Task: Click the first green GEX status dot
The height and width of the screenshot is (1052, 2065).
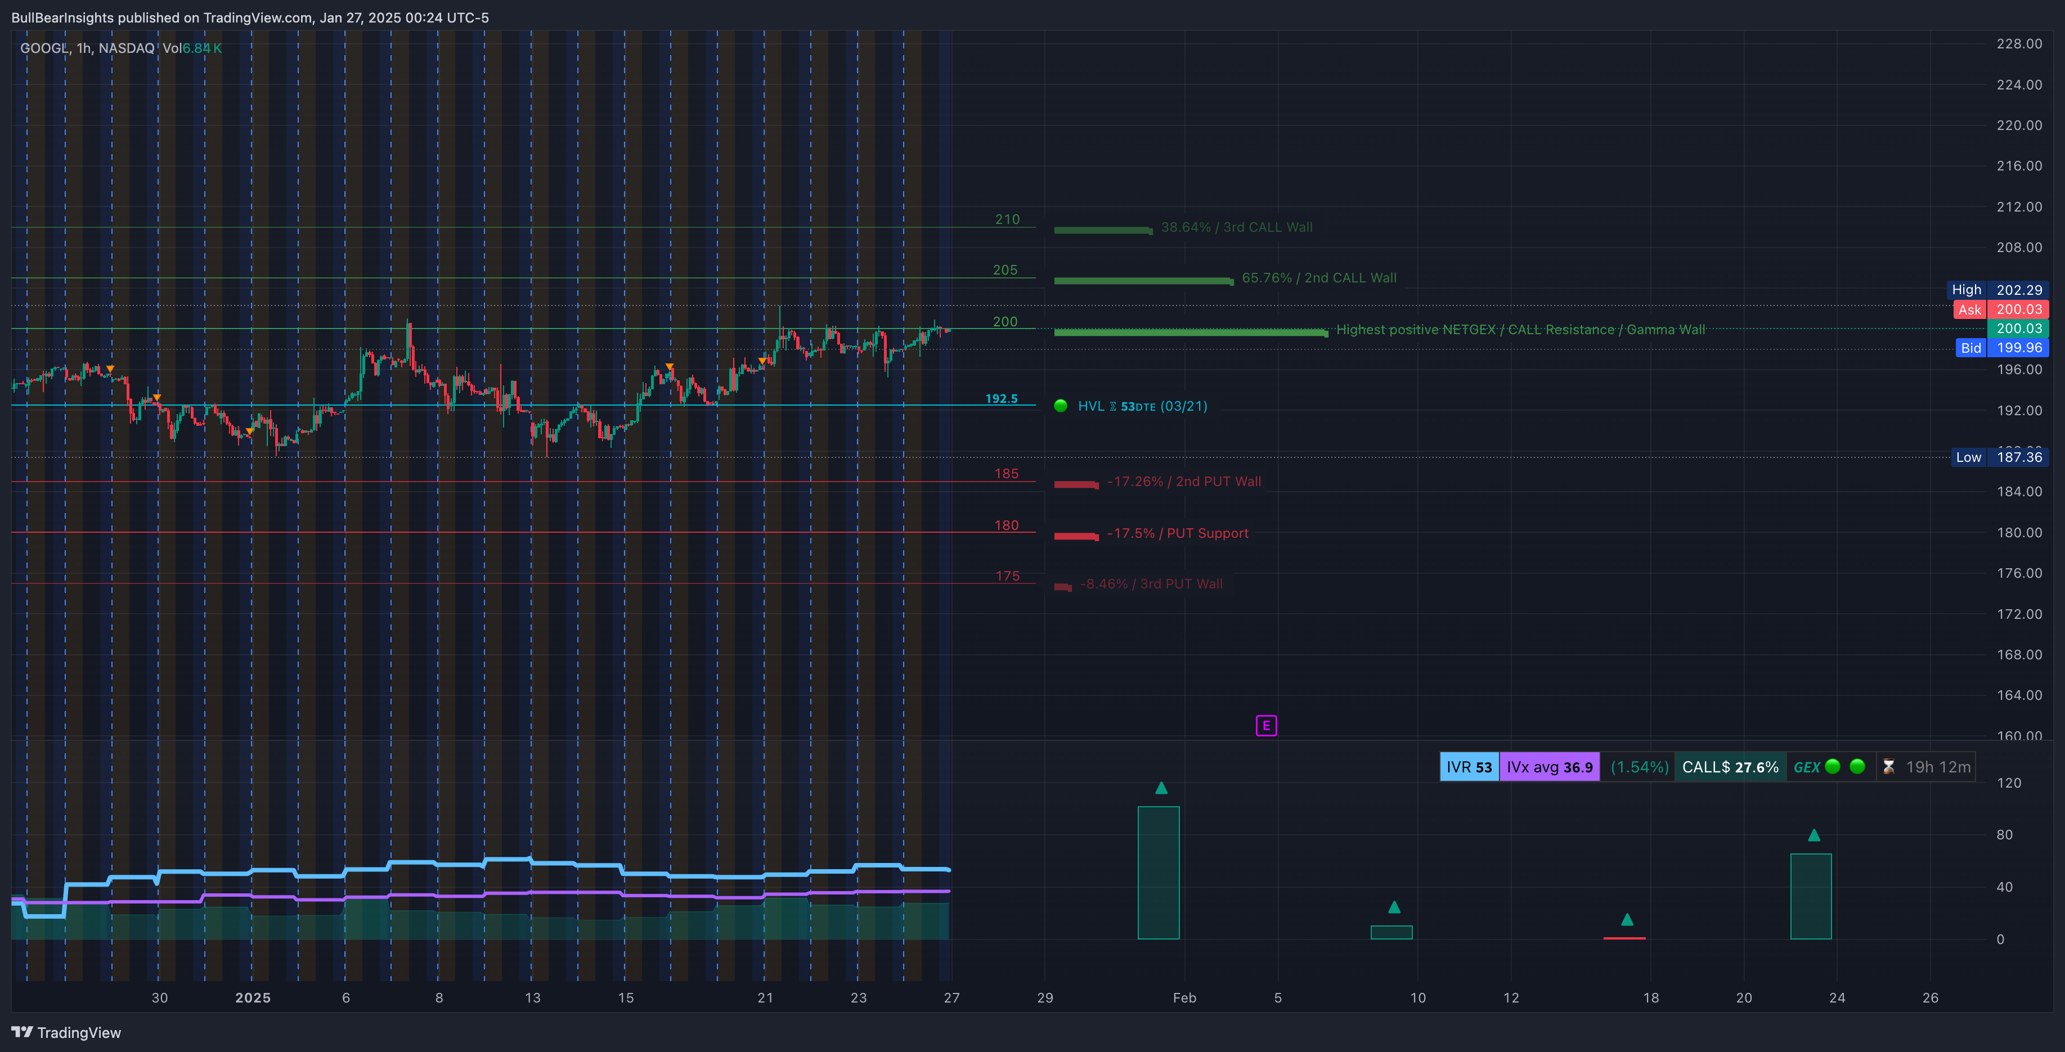Action: click(1831, 767)
